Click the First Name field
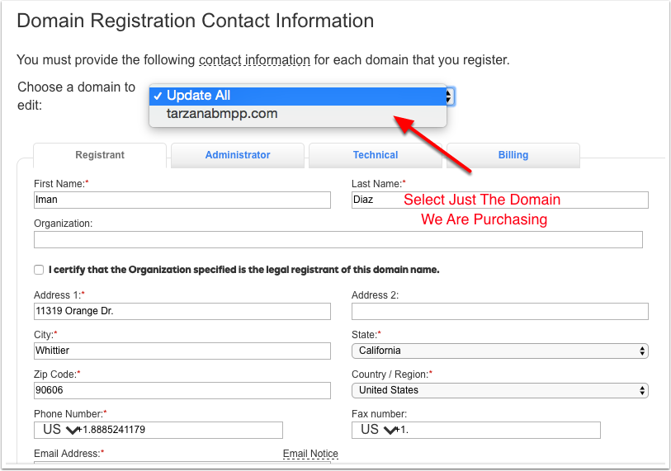 click(x=182, y=200)
